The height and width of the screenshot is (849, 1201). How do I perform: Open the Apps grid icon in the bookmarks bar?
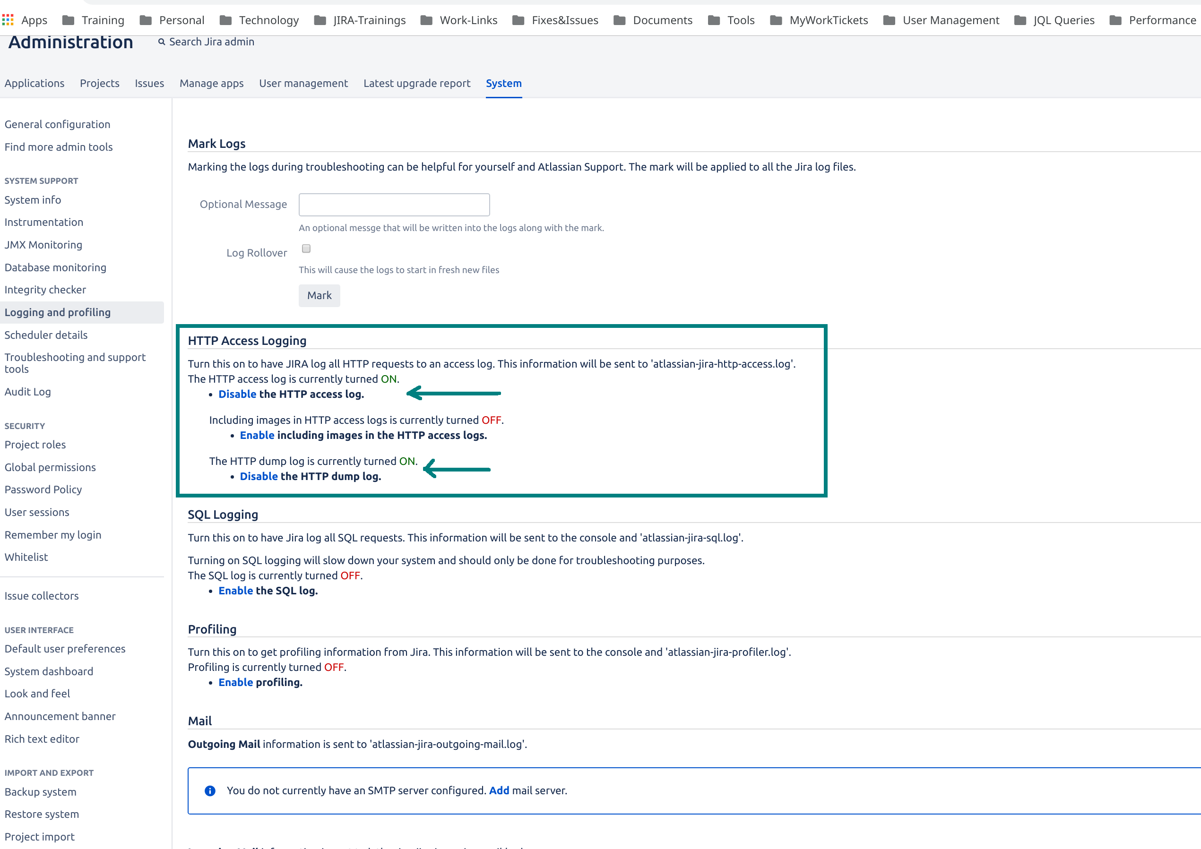click(x=8, y=20)
